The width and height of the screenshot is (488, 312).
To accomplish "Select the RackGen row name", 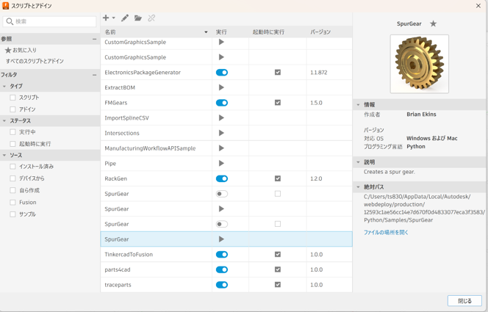I will tap(116, 178).
